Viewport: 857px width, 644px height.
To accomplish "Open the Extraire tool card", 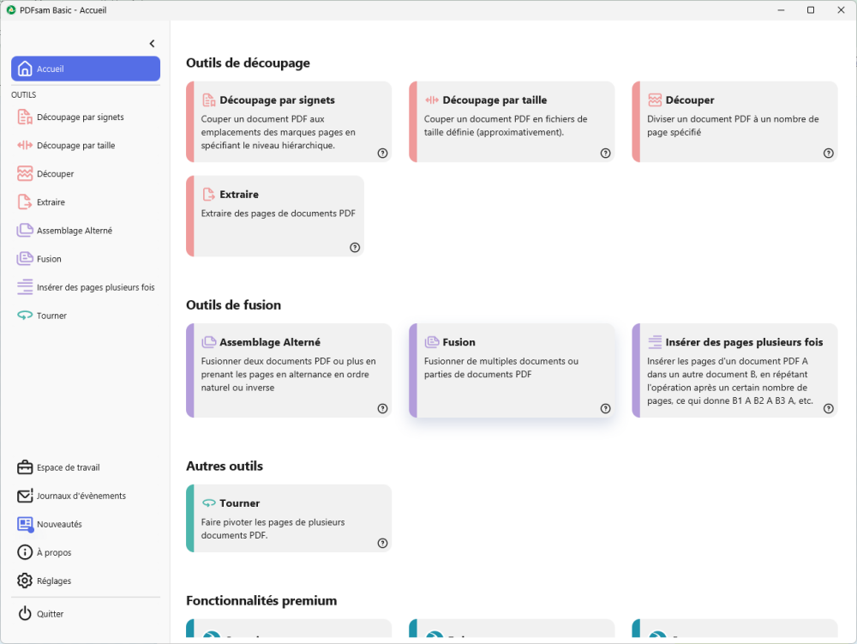I will (x=275, y=216).
